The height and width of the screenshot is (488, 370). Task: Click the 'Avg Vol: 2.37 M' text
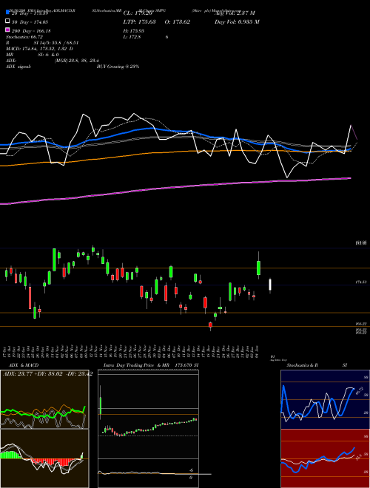tap(235, 13)
